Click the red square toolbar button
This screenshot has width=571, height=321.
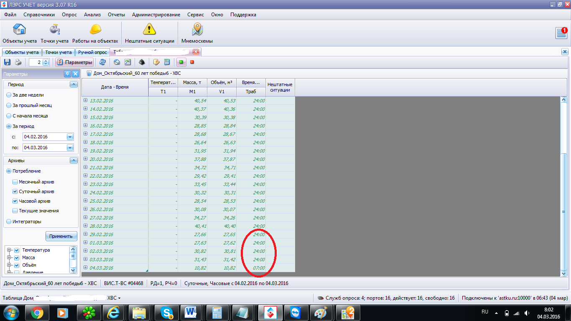point(192,62)
